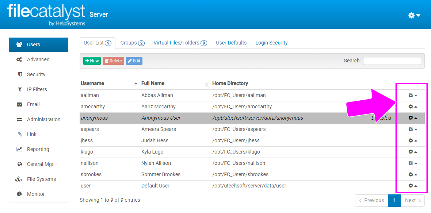Open Central Mgt globe item

point(38,164)
